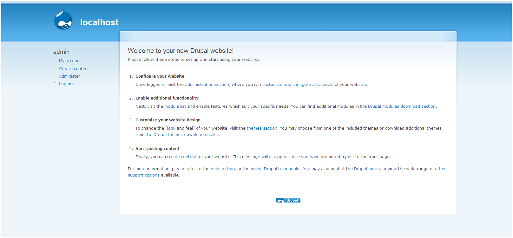Open Create content in admin menu

[74, 68]
